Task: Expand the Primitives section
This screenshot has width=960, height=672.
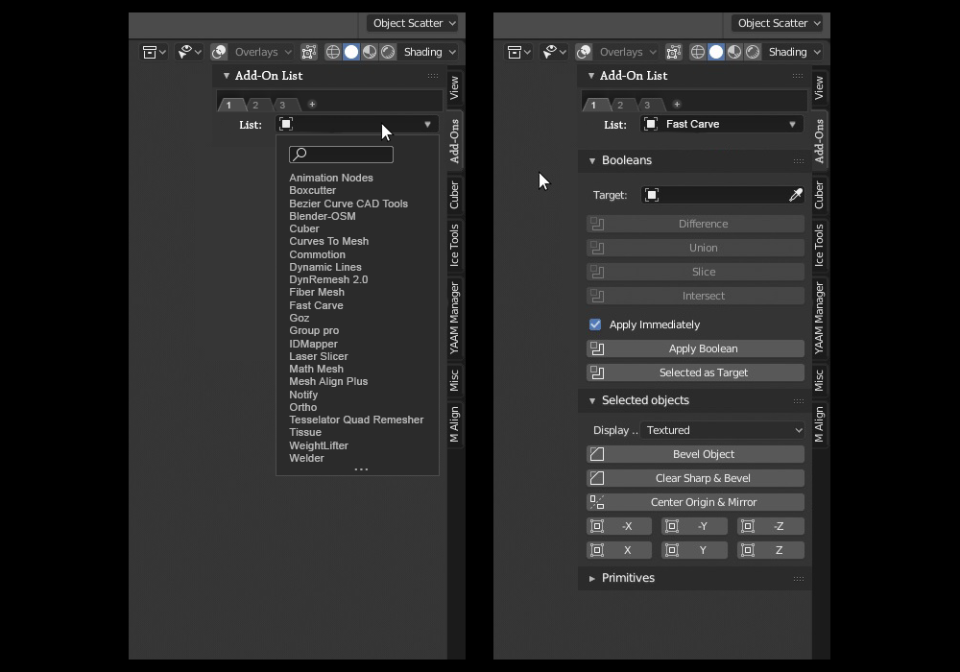Action: 592,578
